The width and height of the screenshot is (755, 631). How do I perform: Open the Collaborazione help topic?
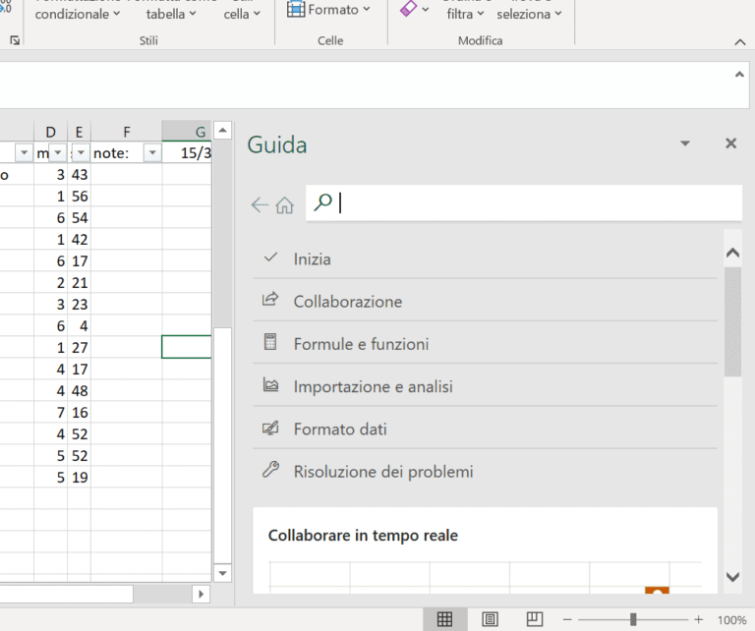tap(485, 302)
